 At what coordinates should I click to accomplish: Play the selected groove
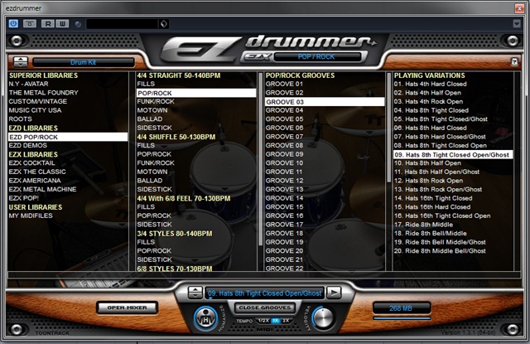334,293
